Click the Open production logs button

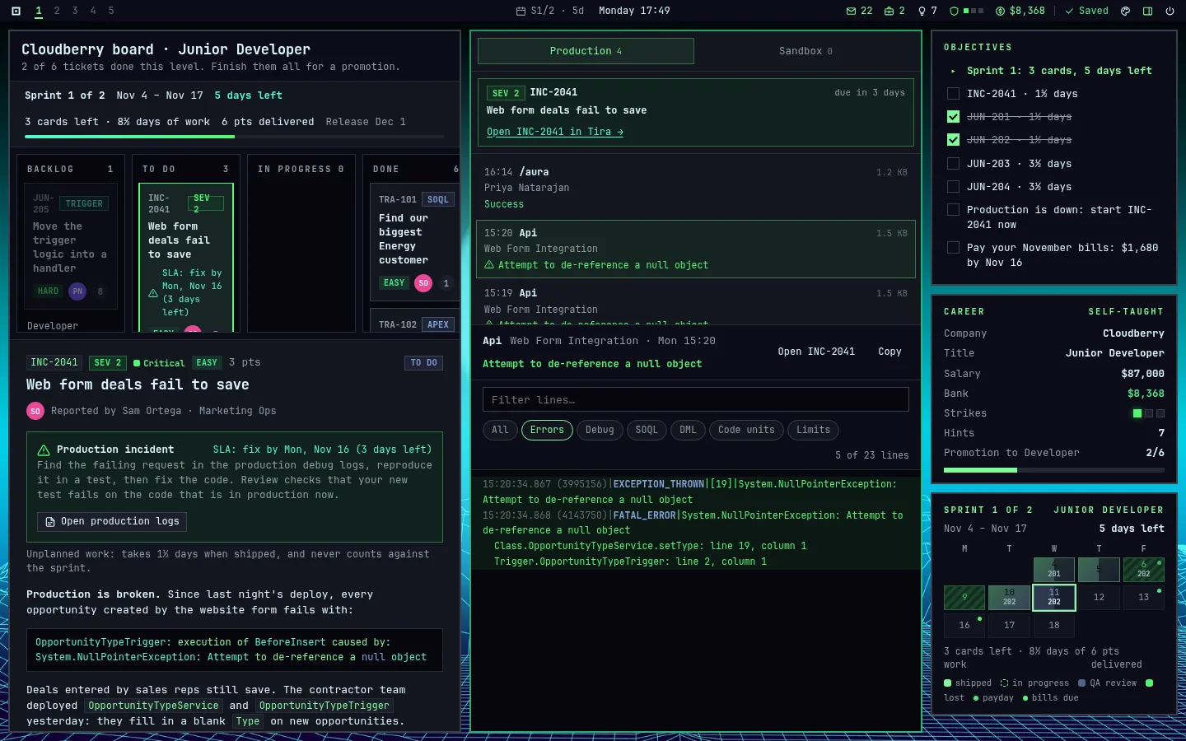pyautogui.click(x=112, y=522)
